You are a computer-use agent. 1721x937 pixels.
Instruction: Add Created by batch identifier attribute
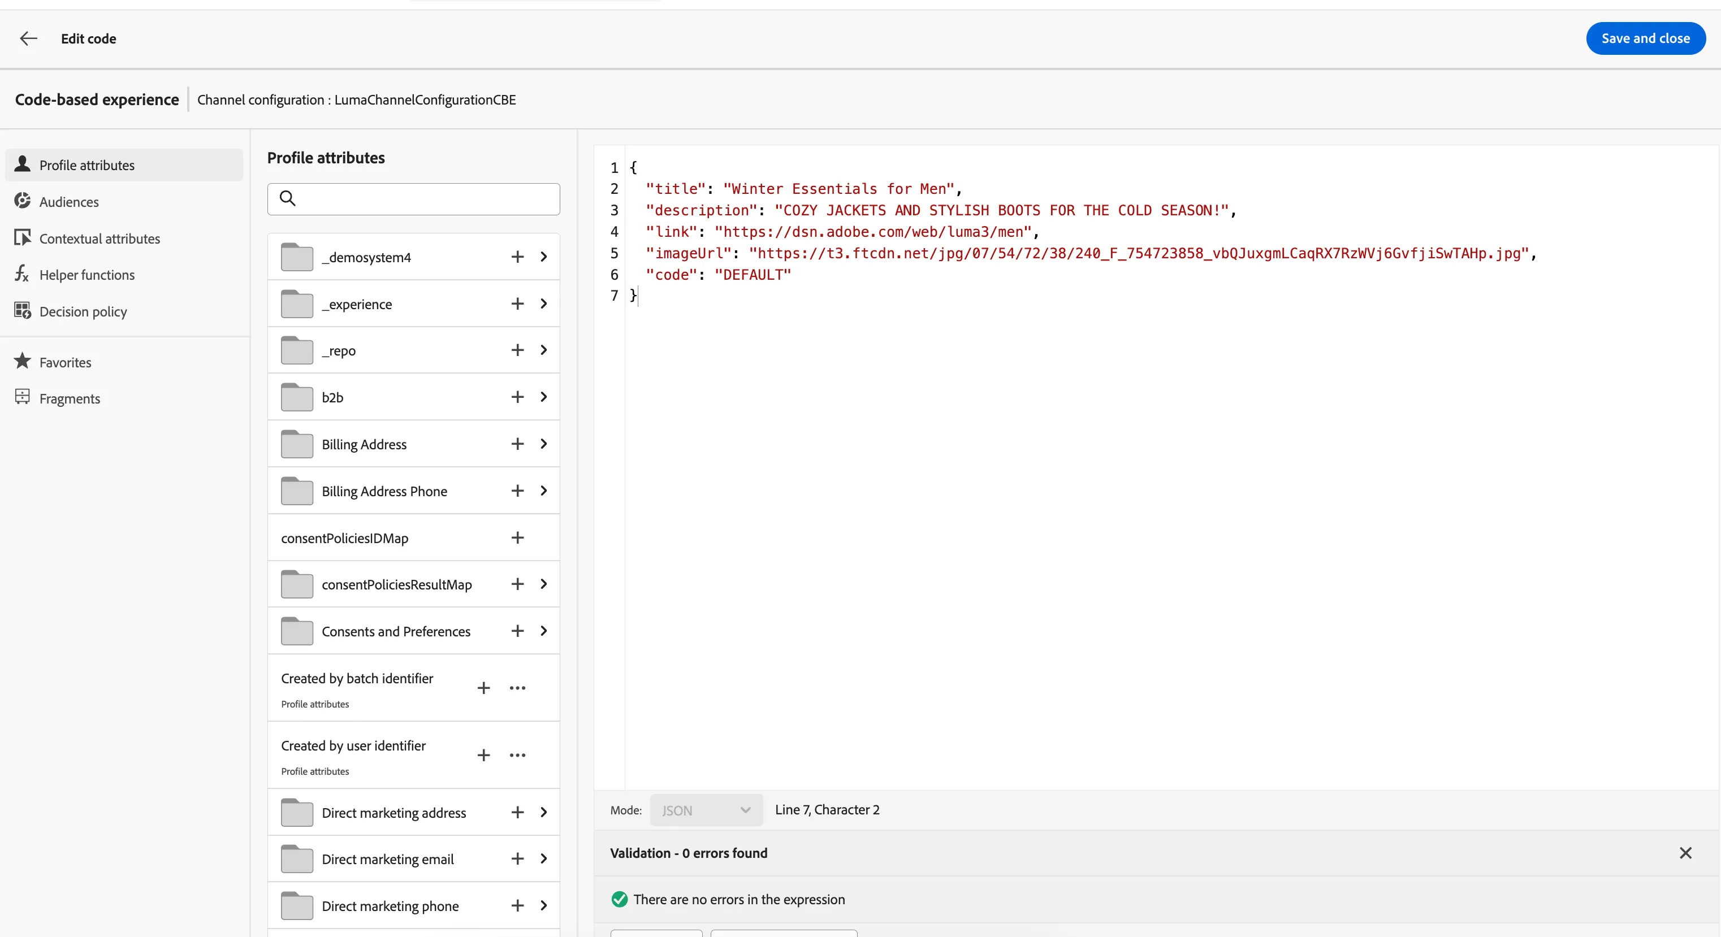point(484,688)
